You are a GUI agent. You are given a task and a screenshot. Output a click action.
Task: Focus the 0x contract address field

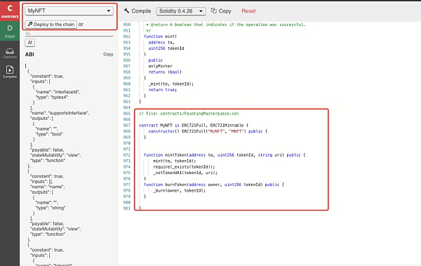coord(69,34)
